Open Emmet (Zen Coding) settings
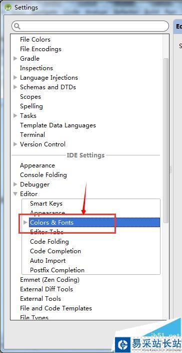182x353 pixels. click(49, 280)
